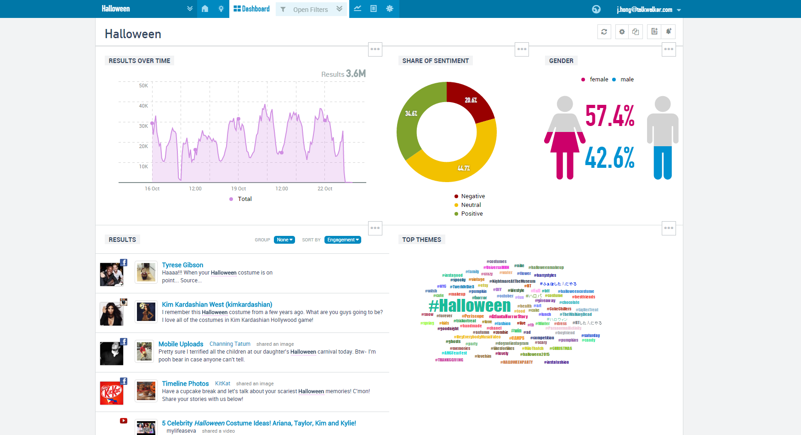Viewport: 801px width, 435px height.
Task: Open the Group None dropdown
Action: click(284, 240)
